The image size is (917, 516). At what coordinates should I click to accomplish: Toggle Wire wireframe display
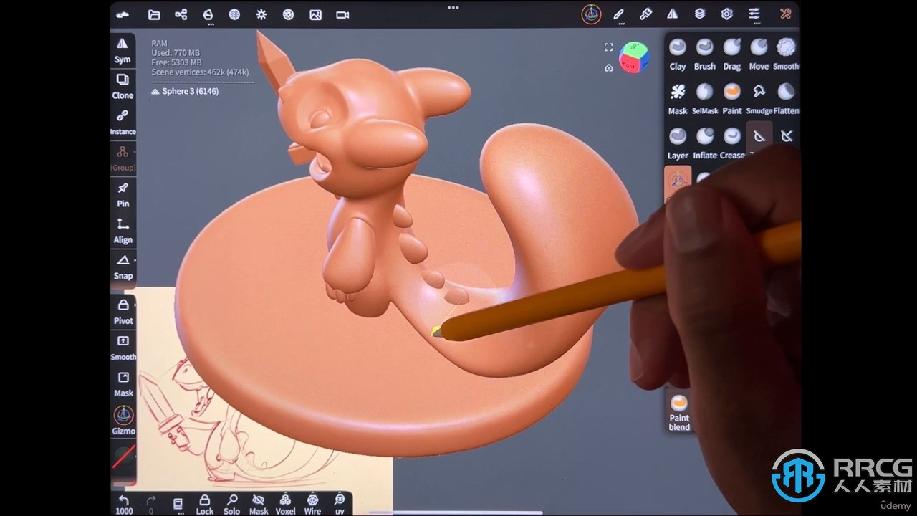point(312,504)
